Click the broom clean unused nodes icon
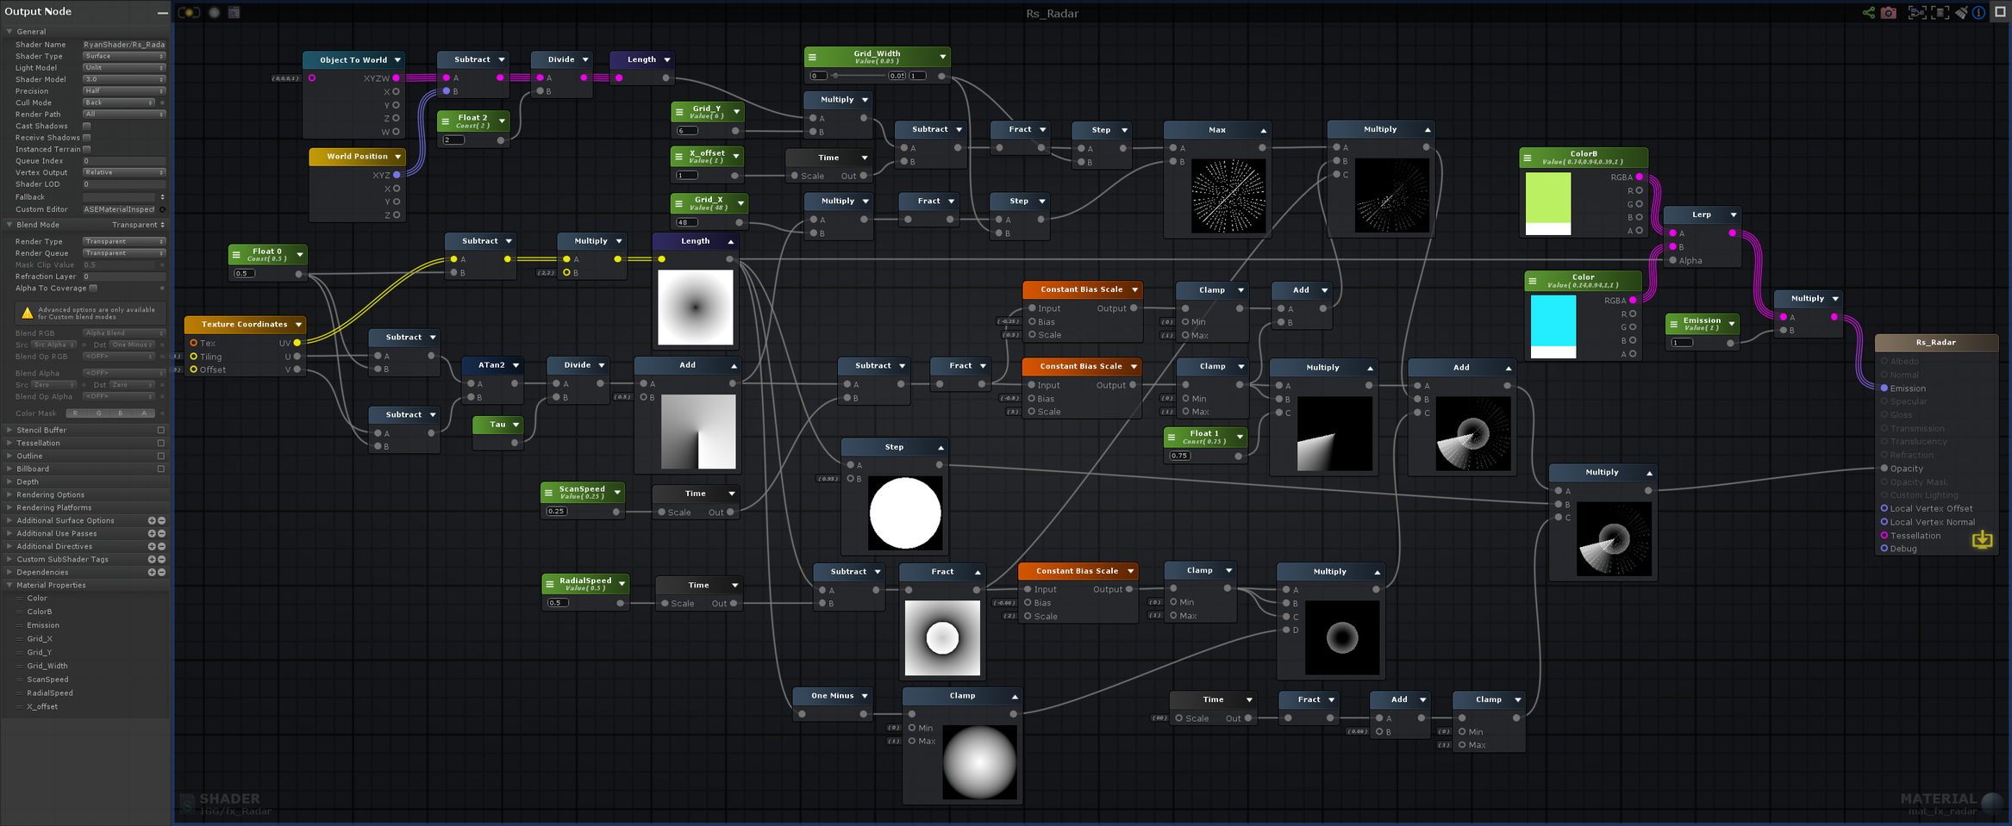 [1961, 13]
